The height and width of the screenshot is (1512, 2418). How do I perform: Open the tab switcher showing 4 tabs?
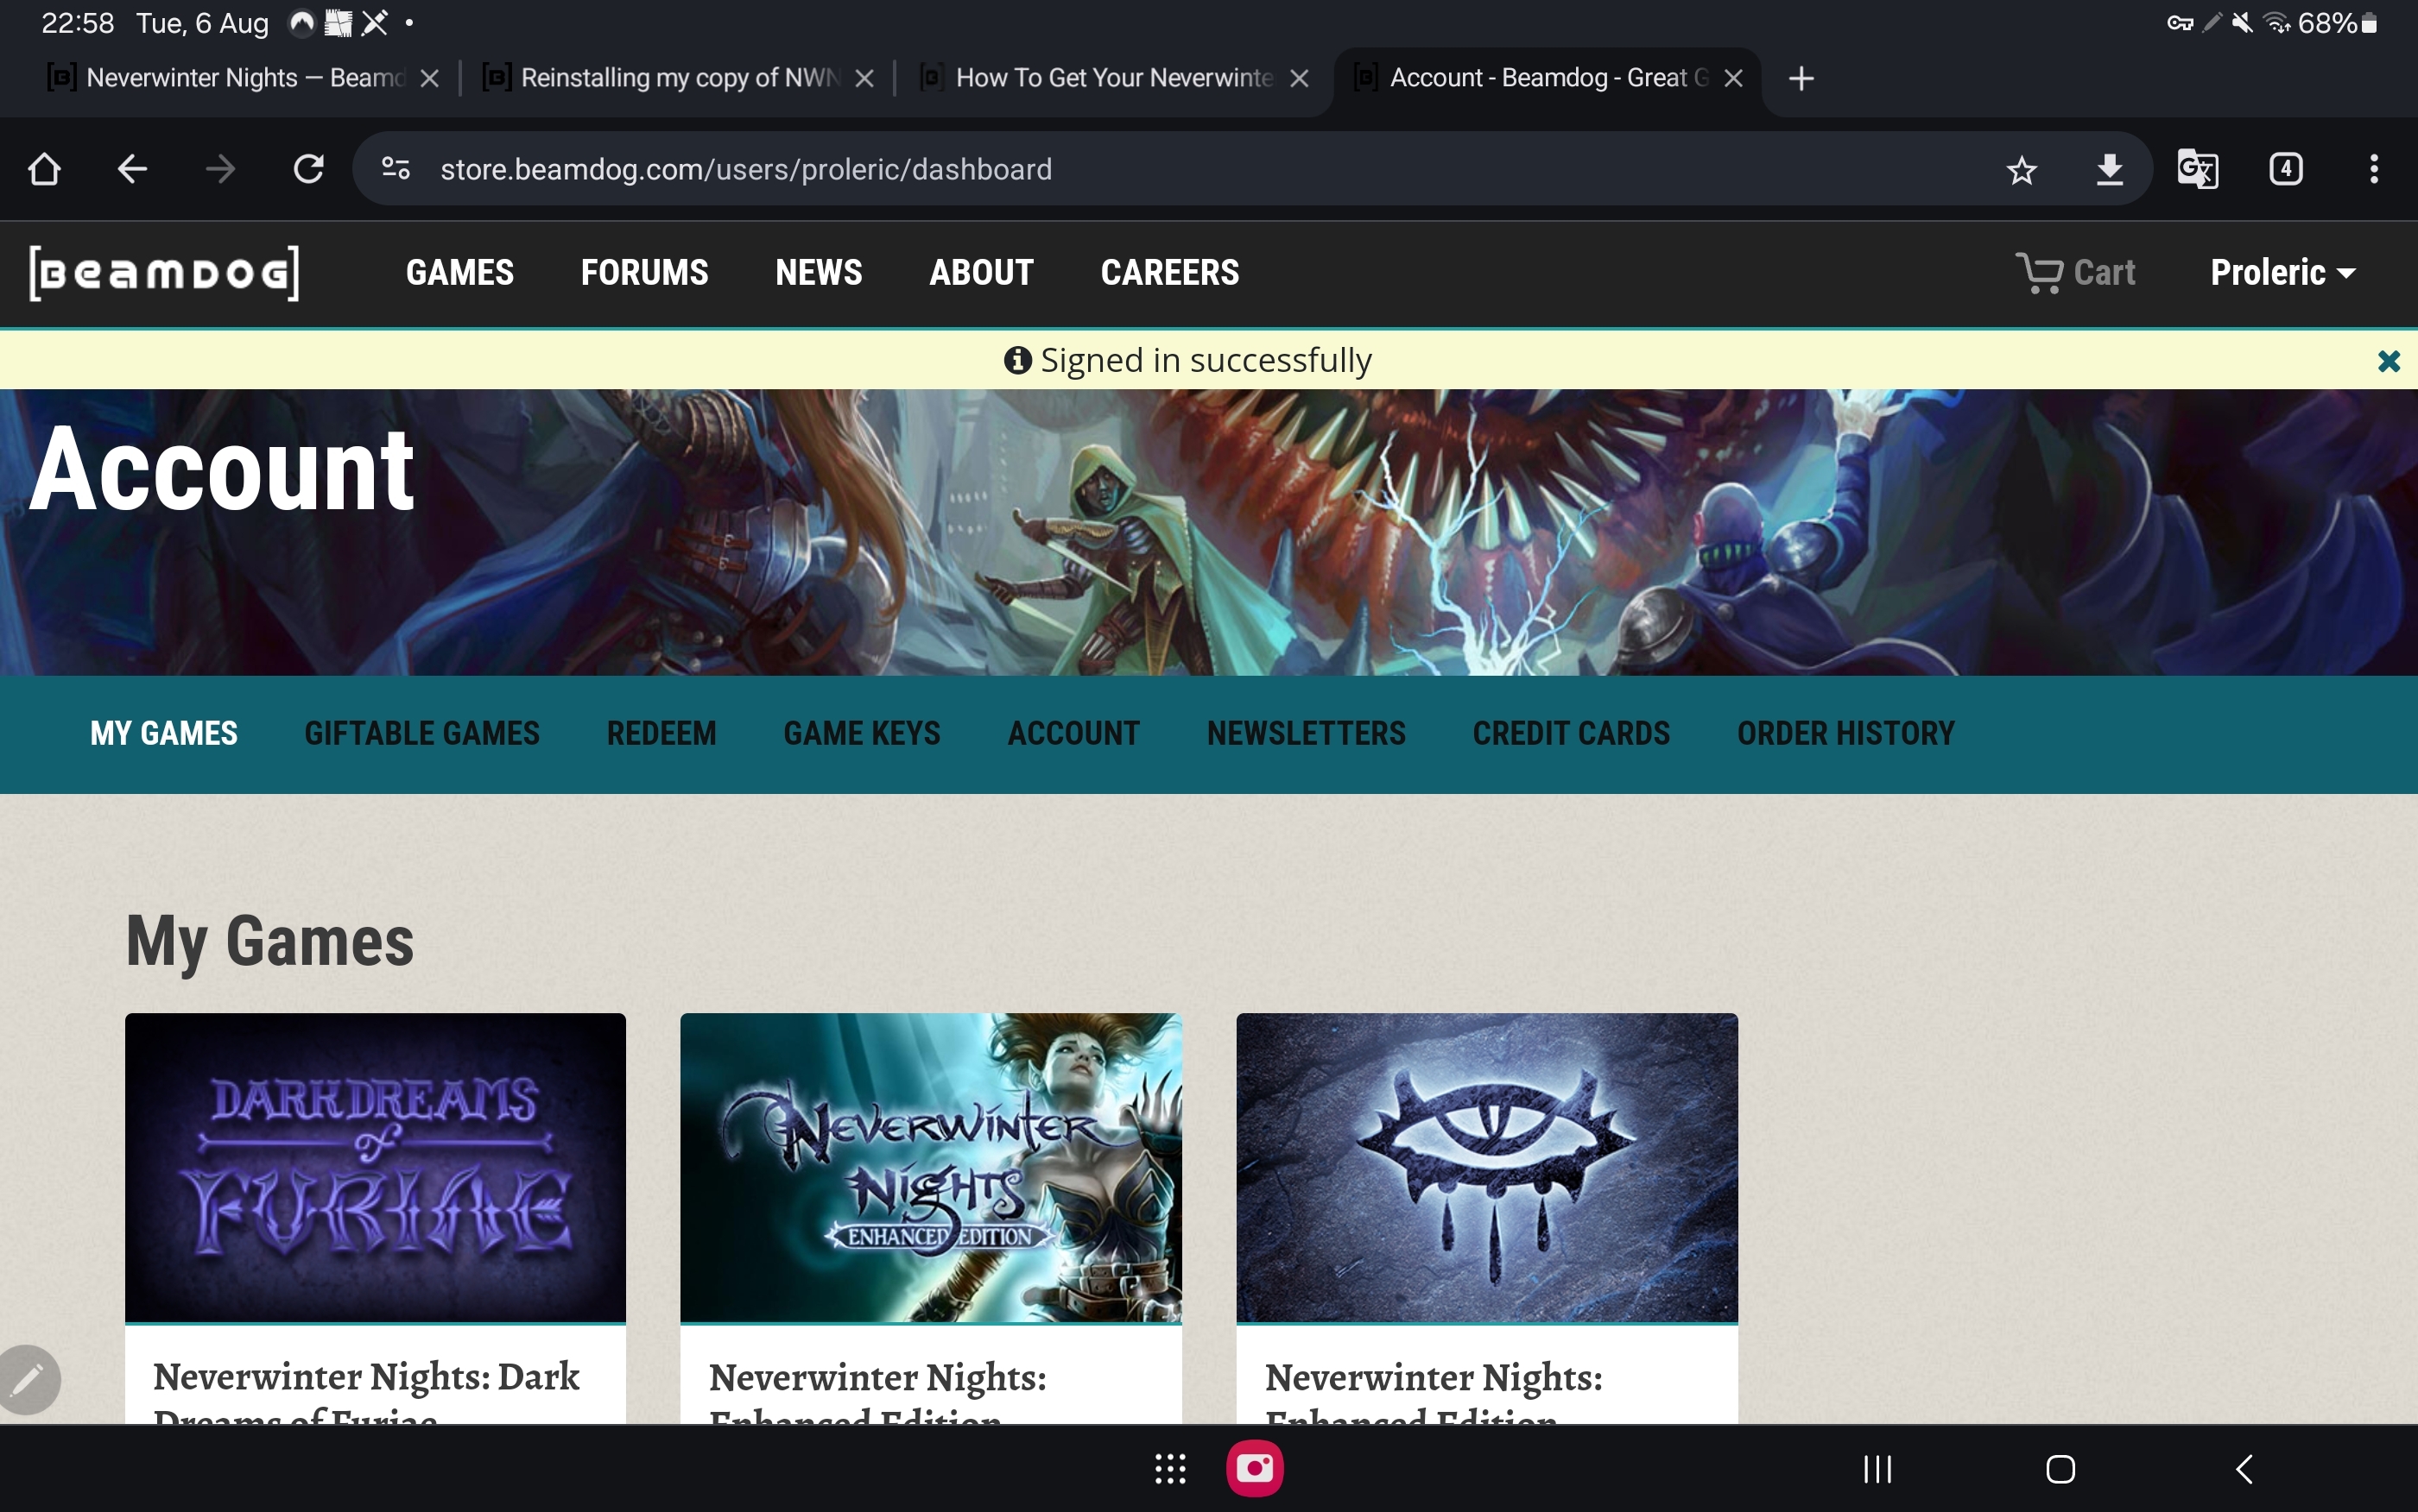pos(2286,169)
